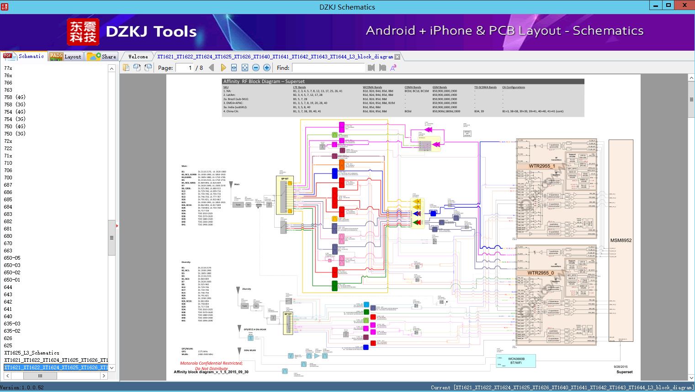Viewport: 695px width, 392px height.
Task: Select the 72x list entry
Action: [8, 141]
